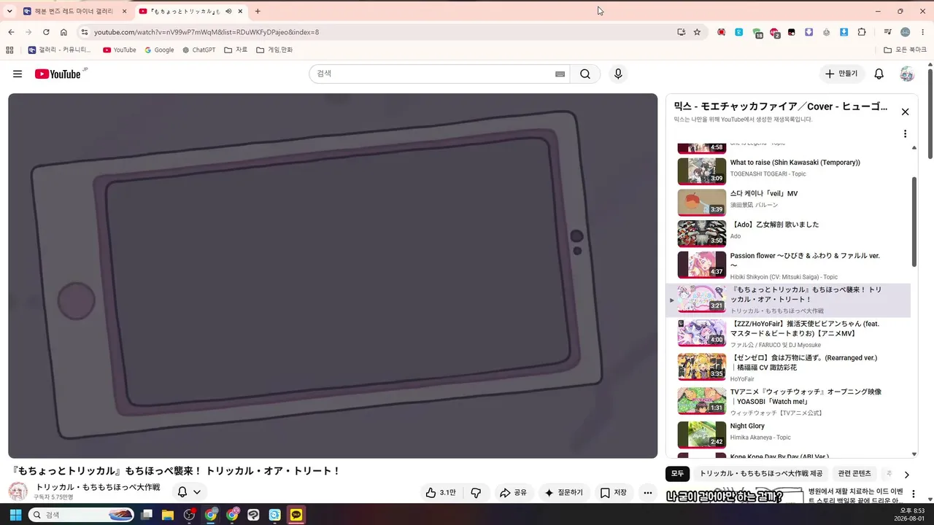
Task: Open the ChatGPT bookmark
Action: 199,50
